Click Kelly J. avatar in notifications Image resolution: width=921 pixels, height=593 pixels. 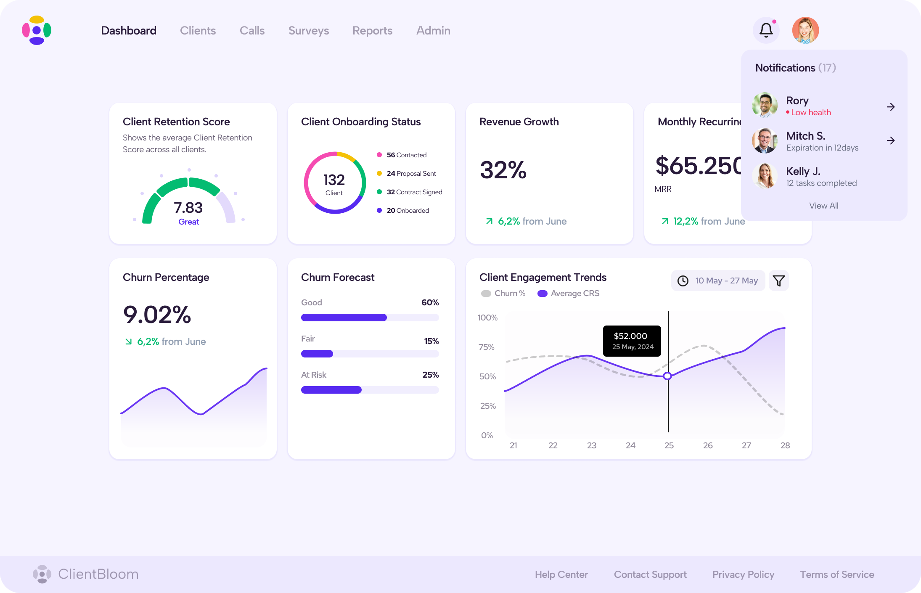765,176
